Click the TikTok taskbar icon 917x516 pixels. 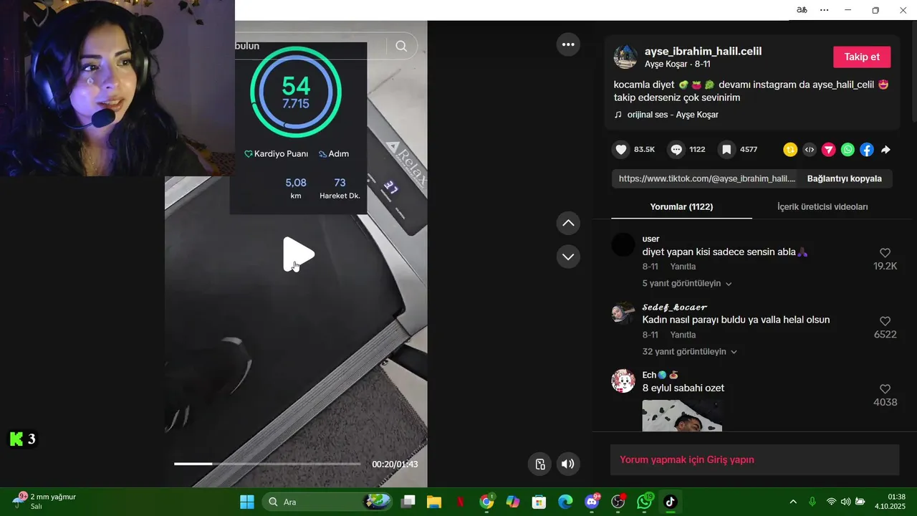671,502
